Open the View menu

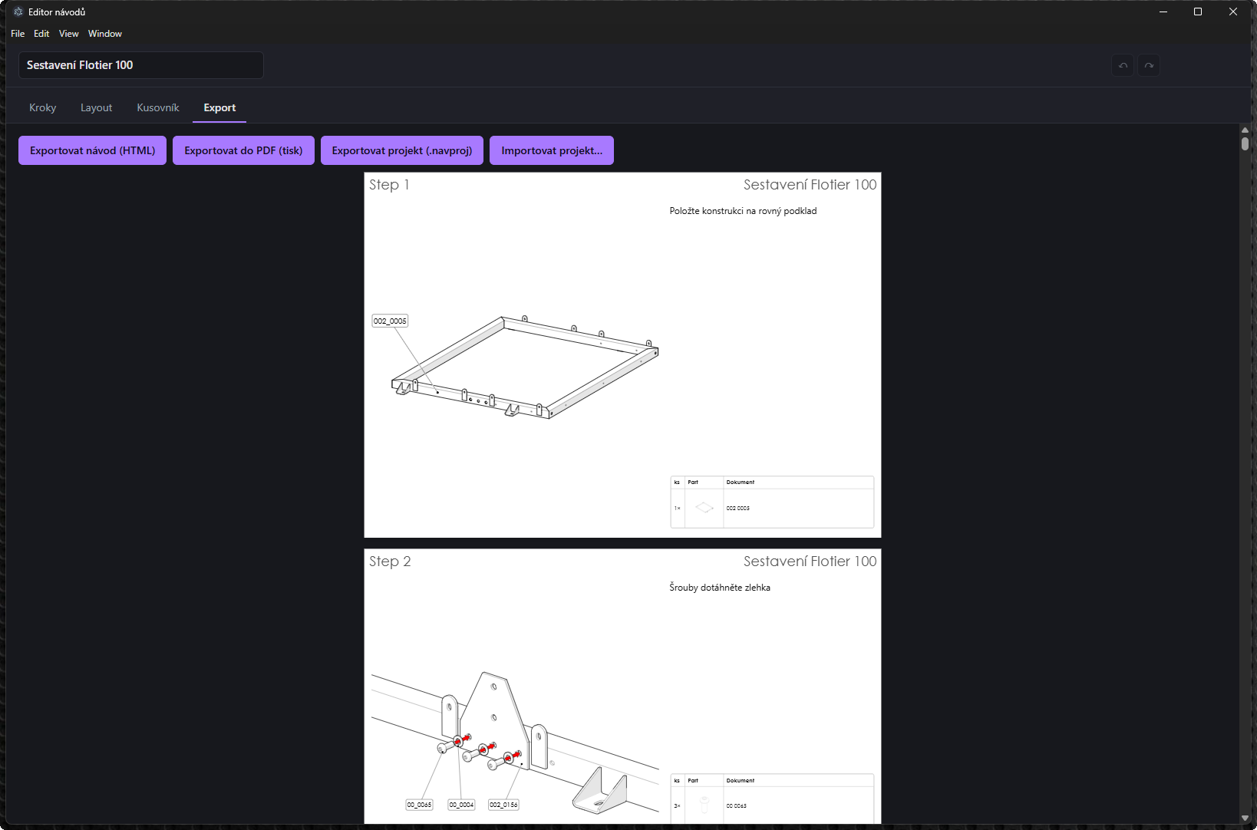(x=69, y=34)
